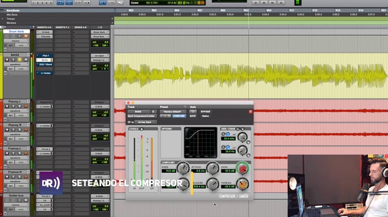The height and width of the screenshot is (217, 388).
Task: Select Bars|Beats ruler
Action: pos(13,11)
